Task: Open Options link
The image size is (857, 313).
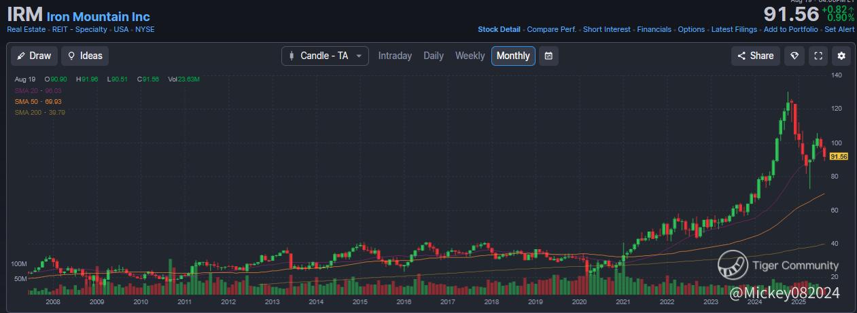Action: [691, 29]
